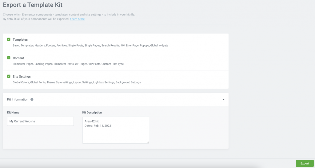The width and height of the screenshot is (315, 168).
Task: Toggle the Content checkbox
Action: pyautogui.click(x=9, y=58)
